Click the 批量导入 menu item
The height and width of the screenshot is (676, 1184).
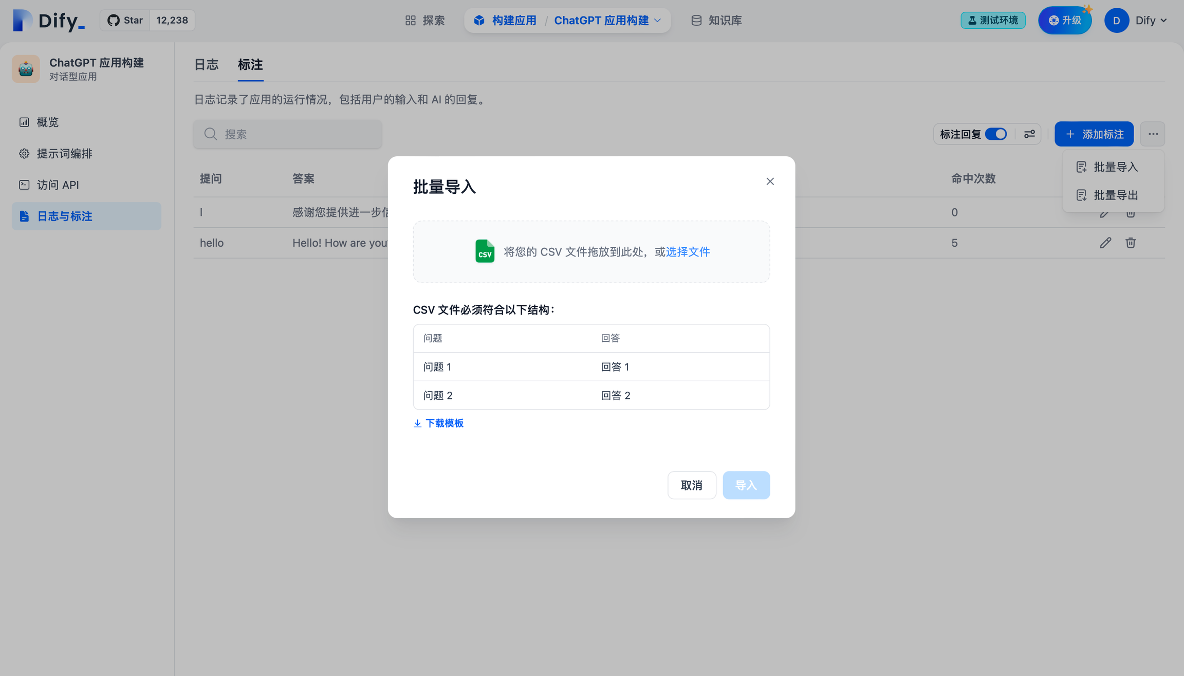pos(1114,167)
